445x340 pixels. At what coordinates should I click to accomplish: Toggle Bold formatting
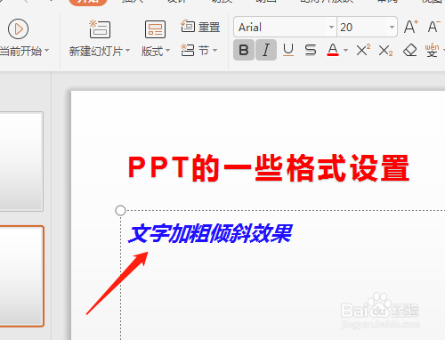[x=244, y=50]
